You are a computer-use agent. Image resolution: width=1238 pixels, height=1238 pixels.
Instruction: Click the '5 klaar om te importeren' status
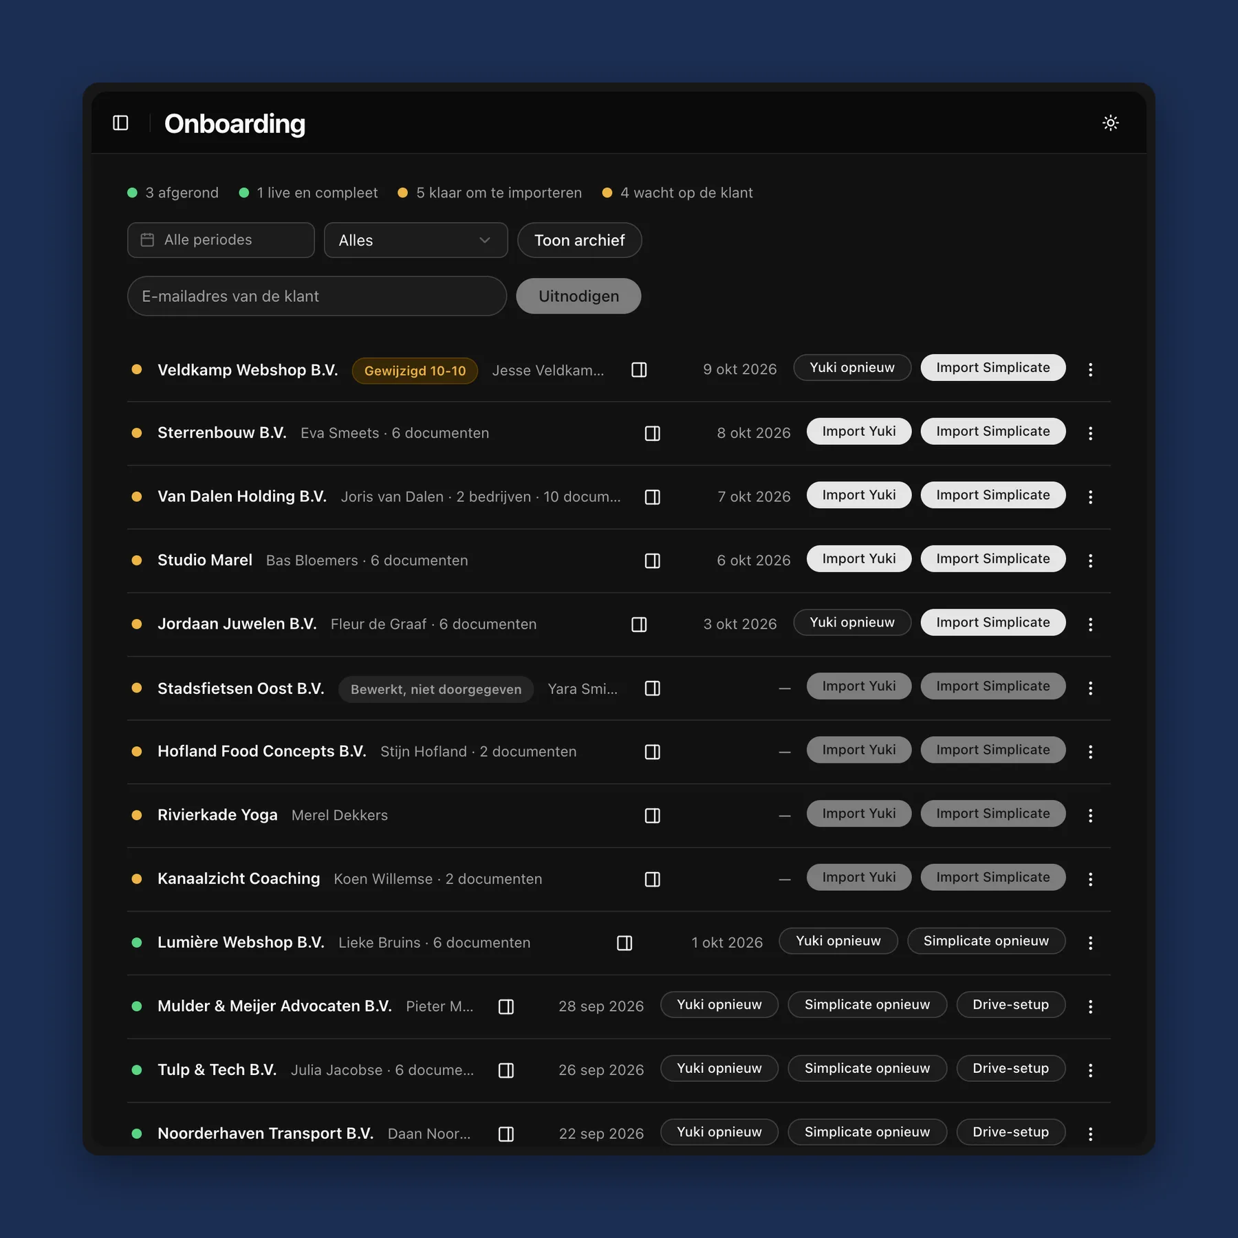pyautogui.click(x=490, y=193)
